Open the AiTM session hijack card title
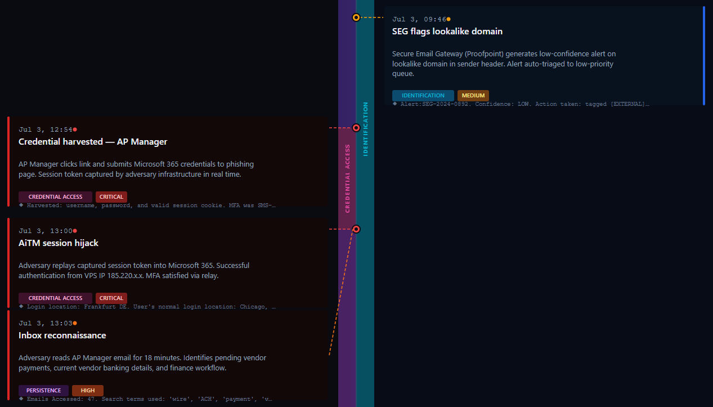The height and width of the screenshot is (407, 713). tap(59, 243)
